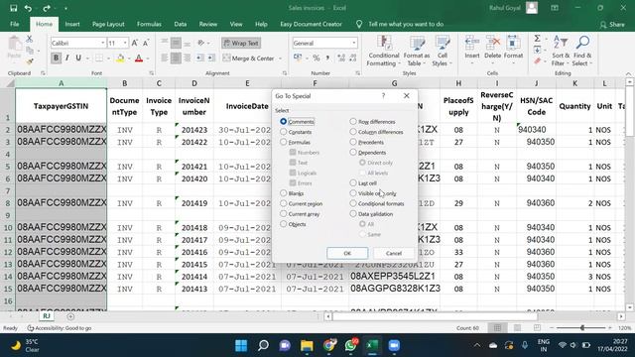Image resolution: width=635 pixels, height=357 pixels.
Task: Click the Share button
Action: (612, 24)
